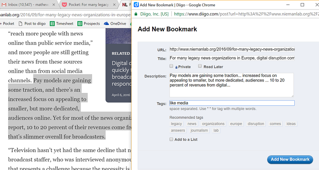This screenshot has height=170, width=319.
Task: Check the Add to a List option
Action: tap(171, 139)
